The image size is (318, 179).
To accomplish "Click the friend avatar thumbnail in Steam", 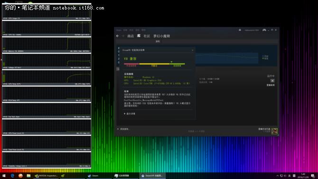I will coord(274,131).
